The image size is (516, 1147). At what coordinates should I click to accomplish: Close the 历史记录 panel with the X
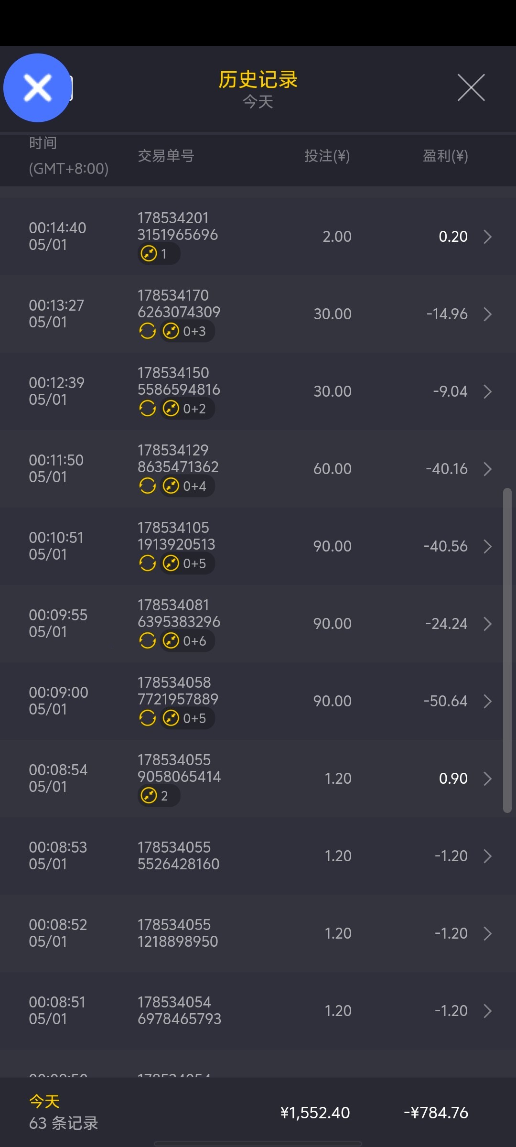click(471, 87)
